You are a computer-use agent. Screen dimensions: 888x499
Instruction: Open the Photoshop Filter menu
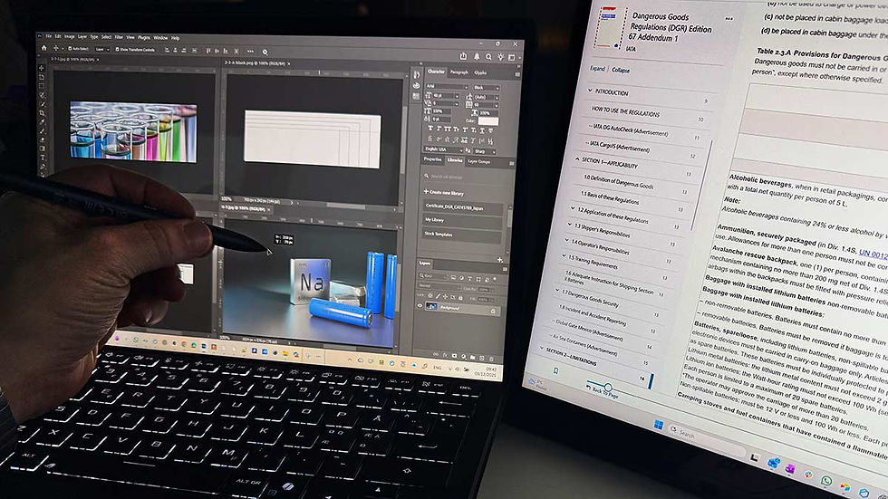[x=119, y=37]
